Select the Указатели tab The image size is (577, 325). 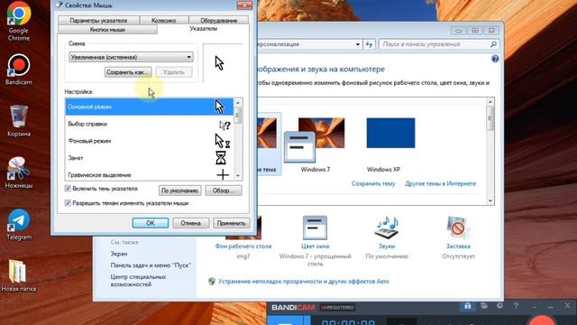pyautogui.click(x=203, y=29)
